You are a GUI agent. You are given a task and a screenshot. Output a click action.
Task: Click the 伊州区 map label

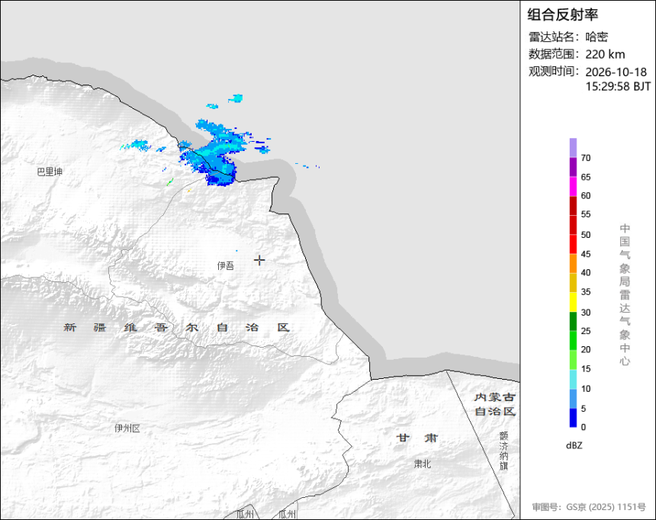coord(127,429)
